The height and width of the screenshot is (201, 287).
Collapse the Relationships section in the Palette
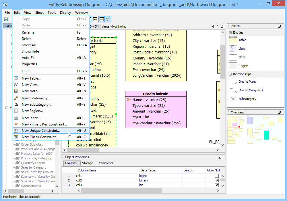(230, 74)
